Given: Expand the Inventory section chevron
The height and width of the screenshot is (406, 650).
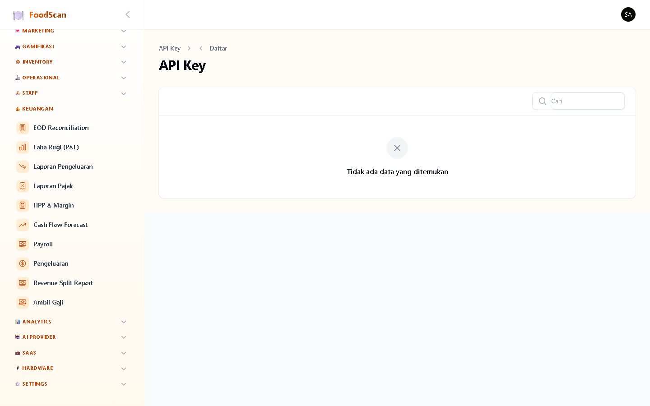Looking at the screenshot, I should 124,62.
